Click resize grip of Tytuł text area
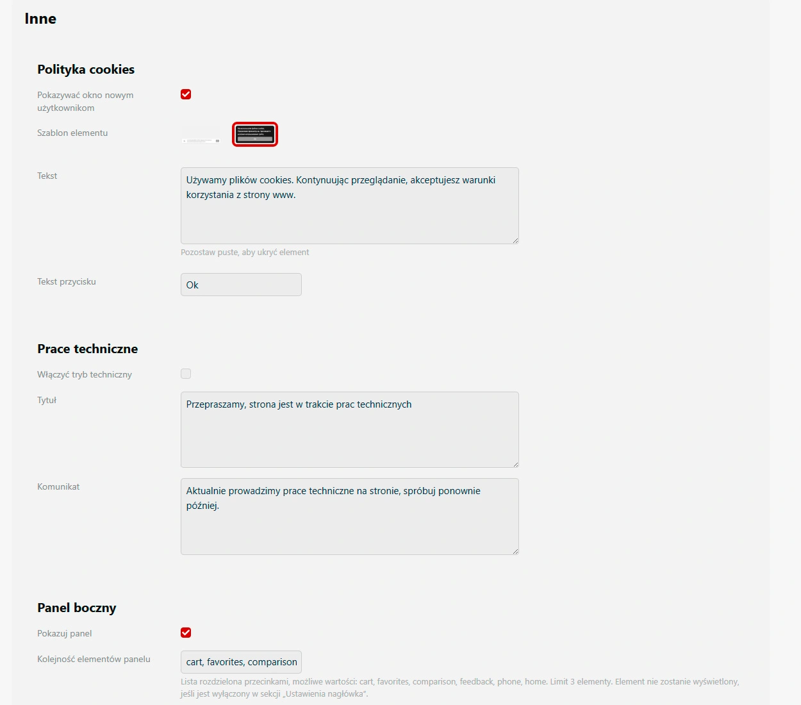The width and height of the screenshot is (801, 705). (516, 463)
